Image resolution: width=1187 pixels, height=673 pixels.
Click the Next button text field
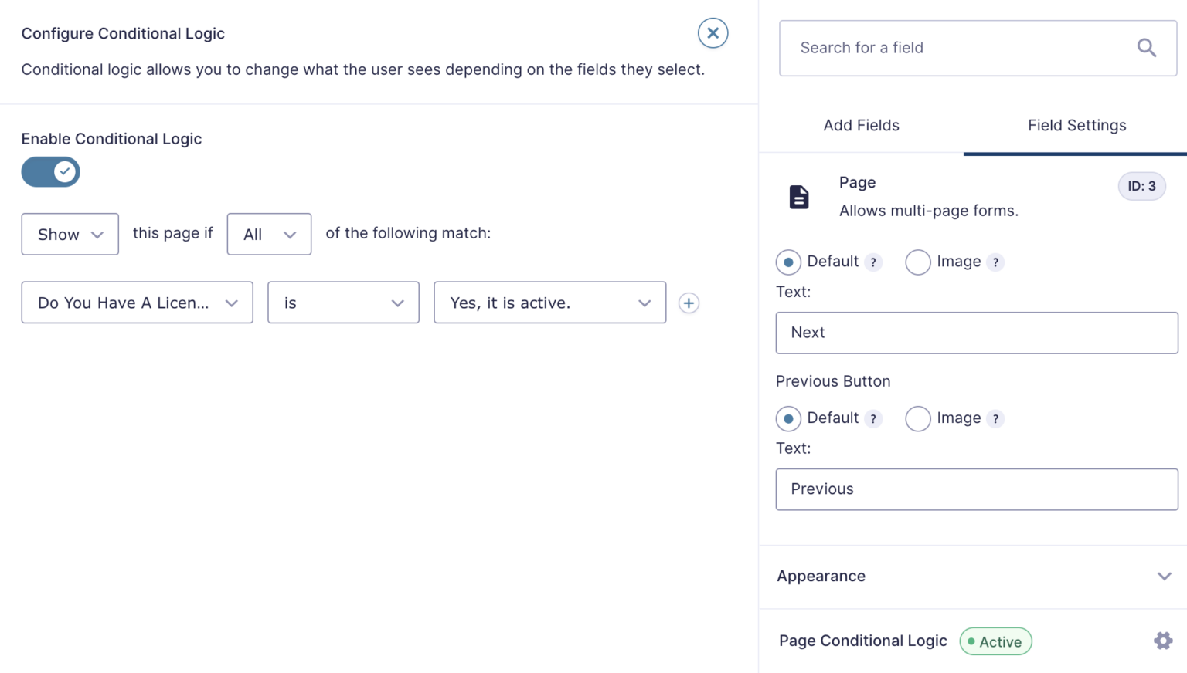click(x=976, y=333)
